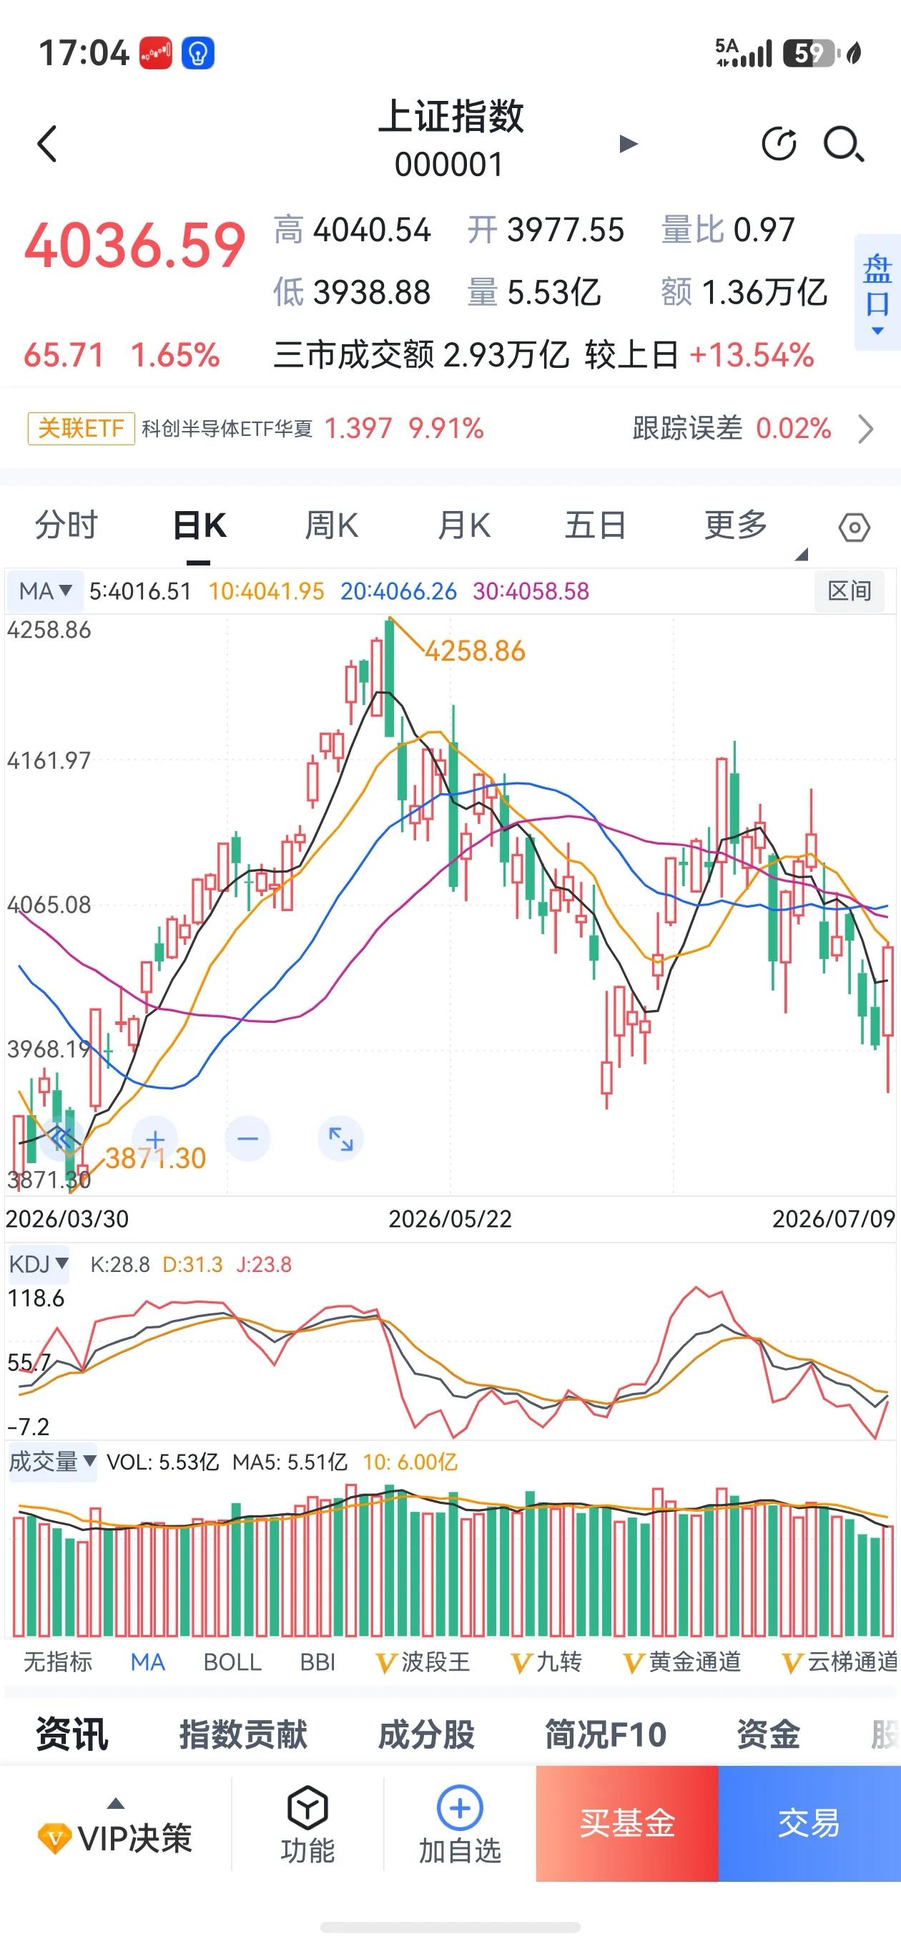Open 功能 cube icon
901x1947 pixels.
click(307, 1808)
